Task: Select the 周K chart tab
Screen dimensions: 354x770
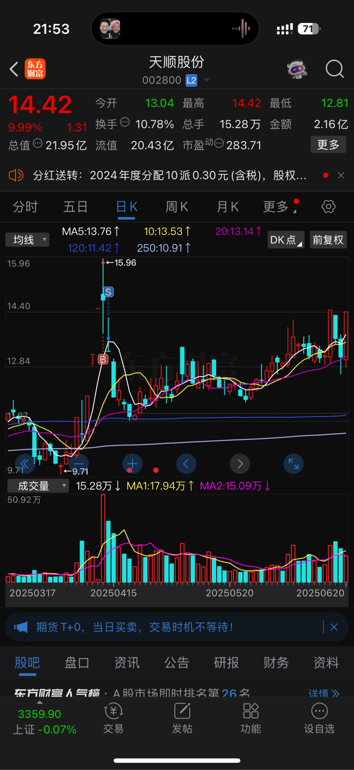Action: click(x=177, y=207)
